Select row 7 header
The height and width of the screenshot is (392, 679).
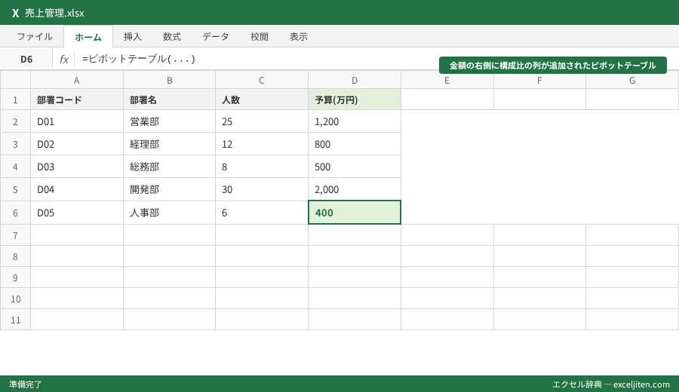[x=15, y=235]
